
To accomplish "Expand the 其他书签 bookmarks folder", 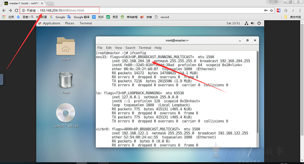I will [293, 17].
